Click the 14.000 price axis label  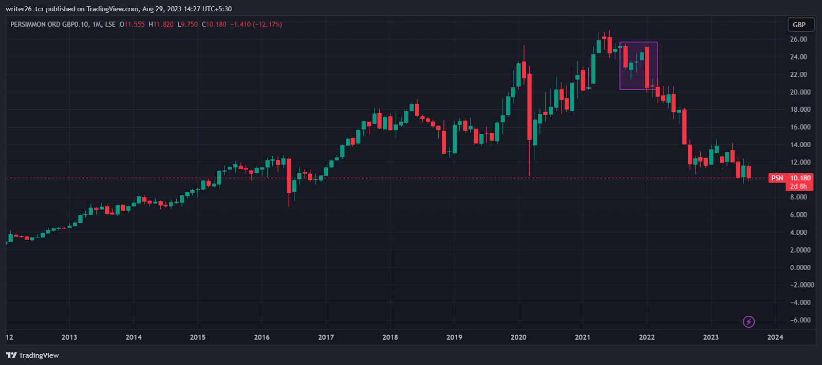click(x=800, y=145)
